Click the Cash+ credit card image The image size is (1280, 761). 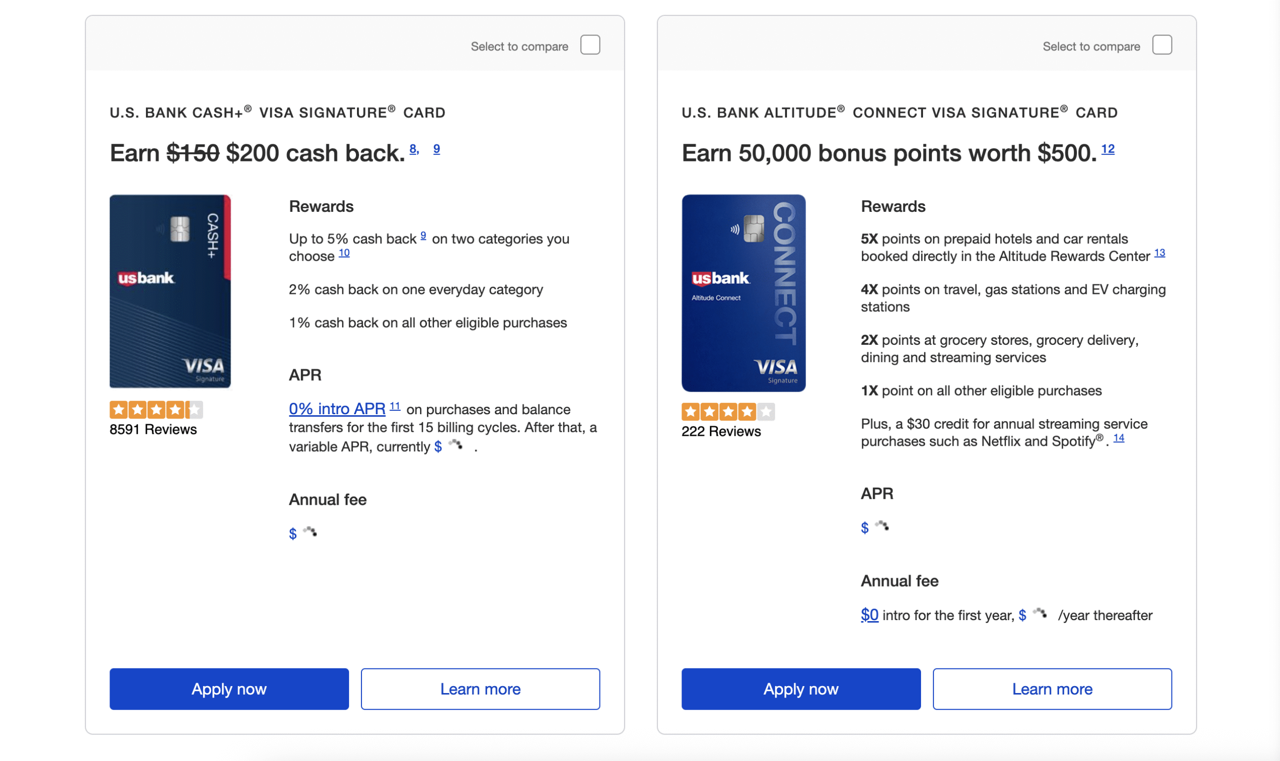170,291
